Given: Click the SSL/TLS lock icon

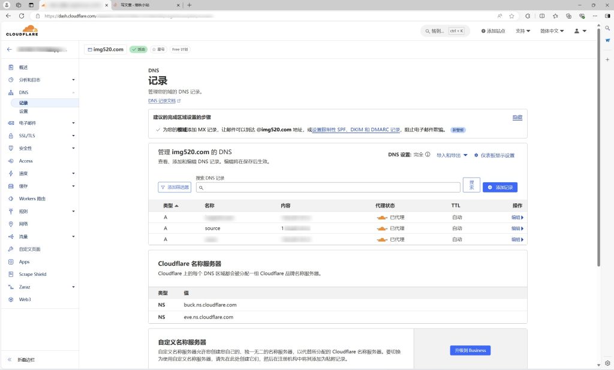Looking at the screenshot, I should [x=11, y=136].
